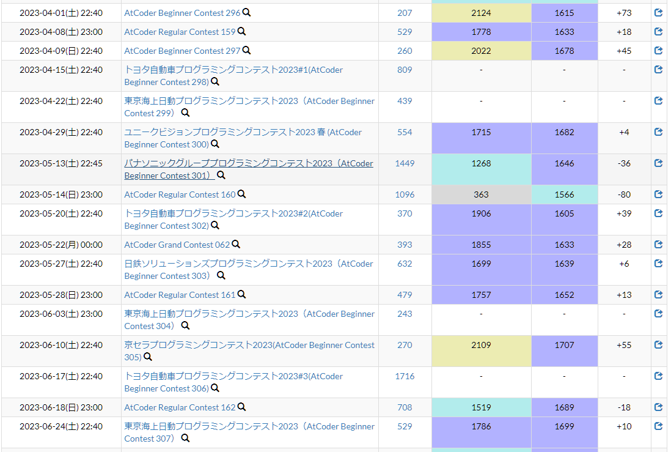This screenshot has height=452, width=671.
Task: Share result of 2023-06-10 contest row
Action: (659, 345)
